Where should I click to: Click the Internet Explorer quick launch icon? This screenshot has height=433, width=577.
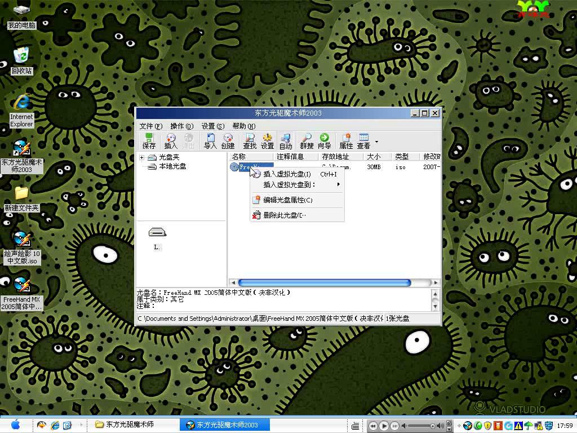(x=55, y=425)
